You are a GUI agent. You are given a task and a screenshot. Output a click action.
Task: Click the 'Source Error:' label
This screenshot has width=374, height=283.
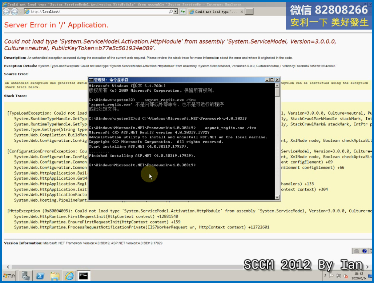pyautogui.click(x=16, y=74)
